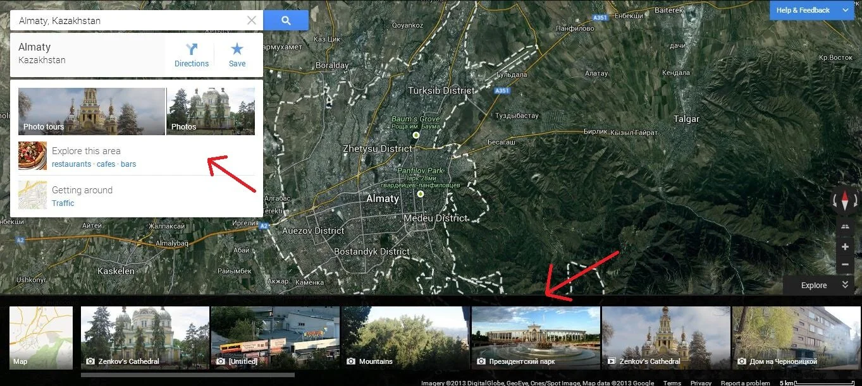
Task: Toggle the tilt view button
Action: [845, 226]
